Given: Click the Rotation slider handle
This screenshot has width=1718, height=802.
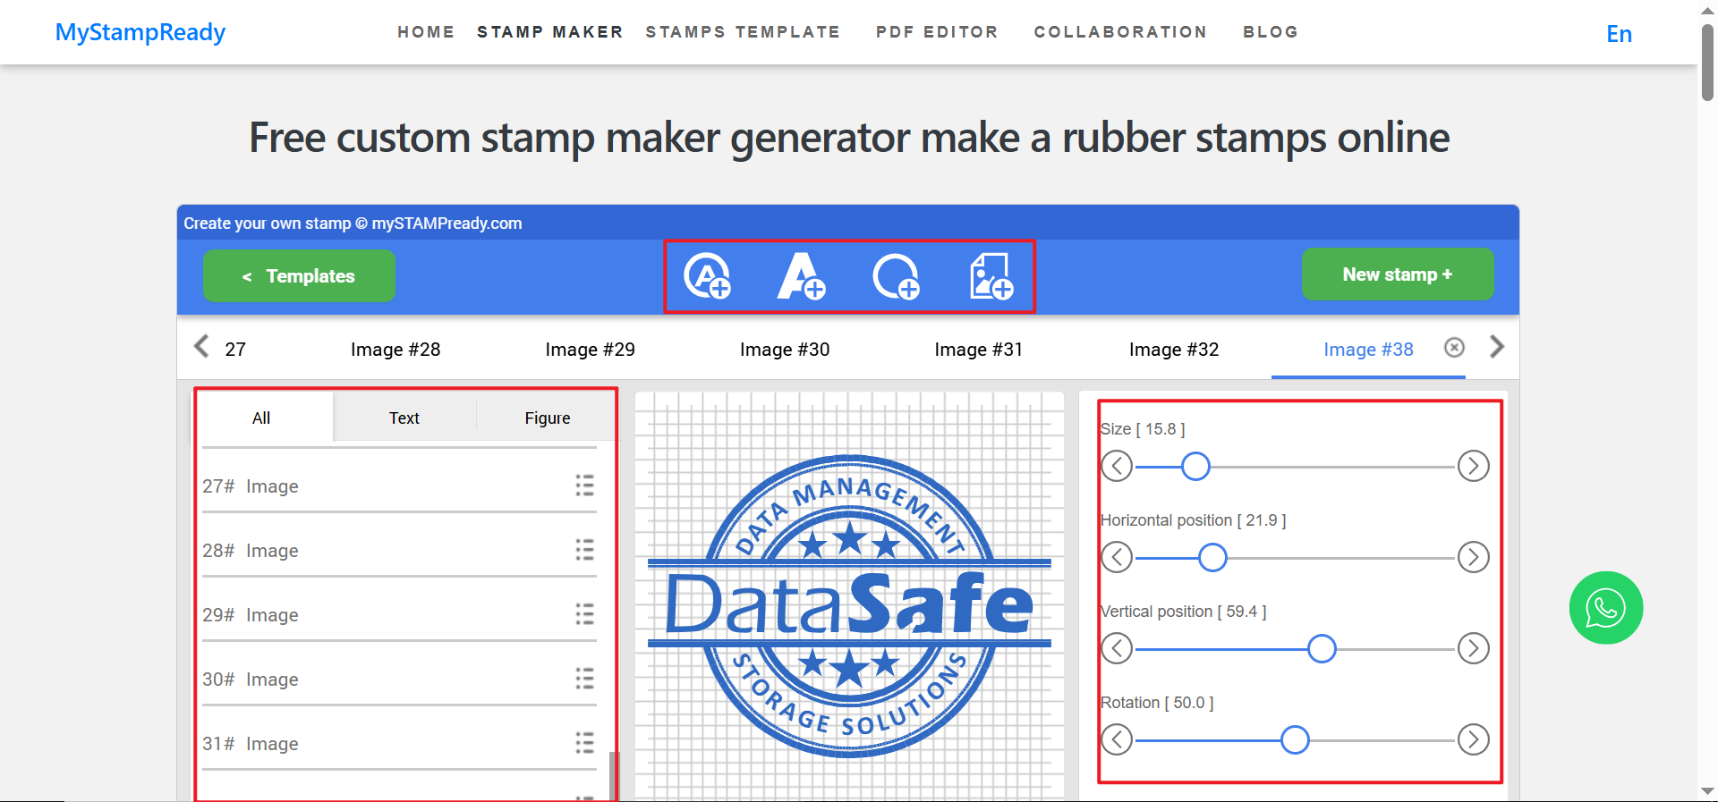Looking at the screenshot, I should coord(1295,739).
